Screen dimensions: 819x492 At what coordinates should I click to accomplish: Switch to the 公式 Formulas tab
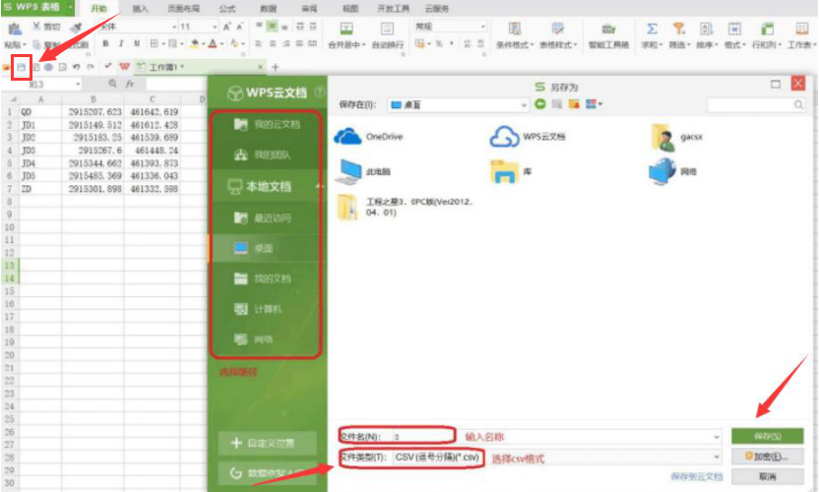(x=226, y=9)
